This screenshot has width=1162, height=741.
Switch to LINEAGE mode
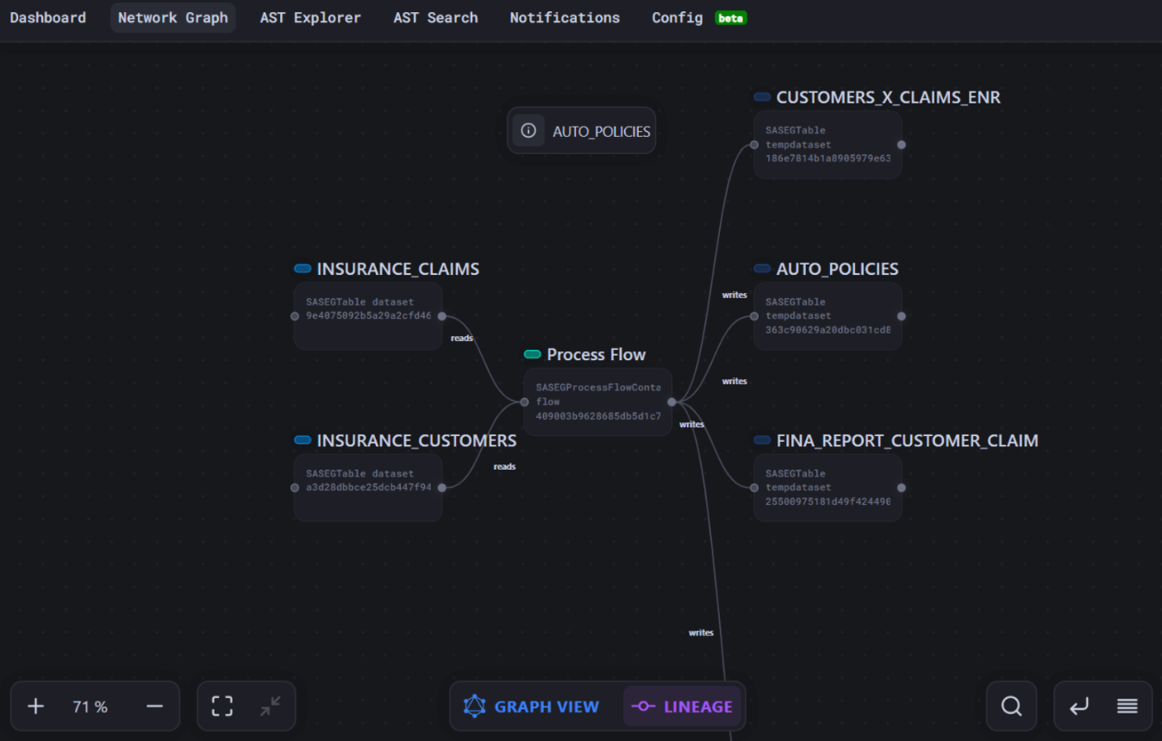pyautogui.click(x=682, y=707)
